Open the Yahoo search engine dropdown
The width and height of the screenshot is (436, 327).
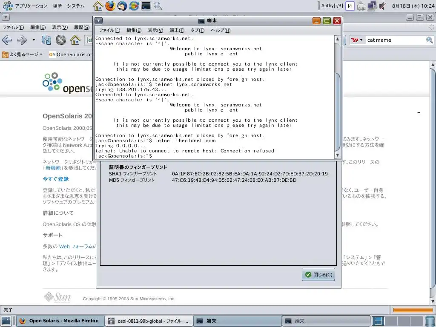pos(357,40)
